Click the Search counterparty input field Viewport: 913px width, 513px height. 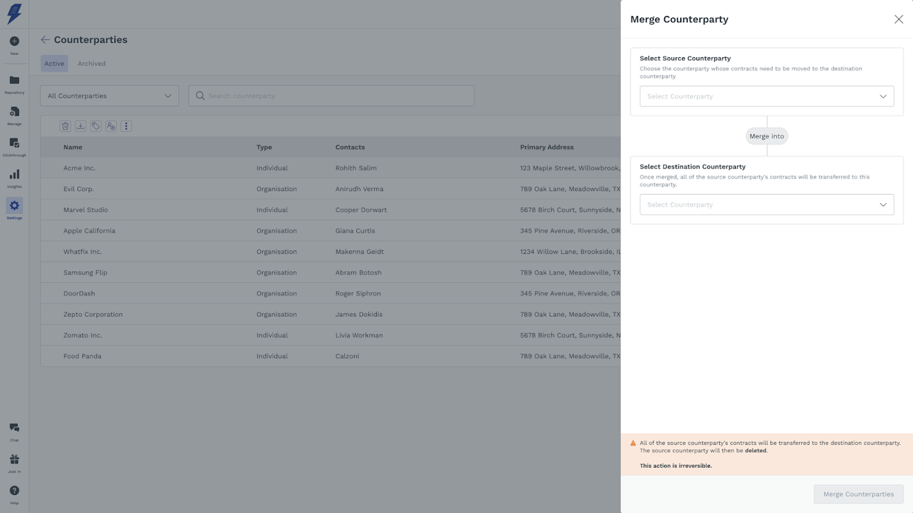337,96
